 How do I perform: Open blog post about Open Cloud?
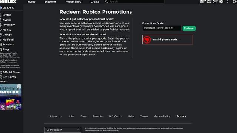[10, 55]
